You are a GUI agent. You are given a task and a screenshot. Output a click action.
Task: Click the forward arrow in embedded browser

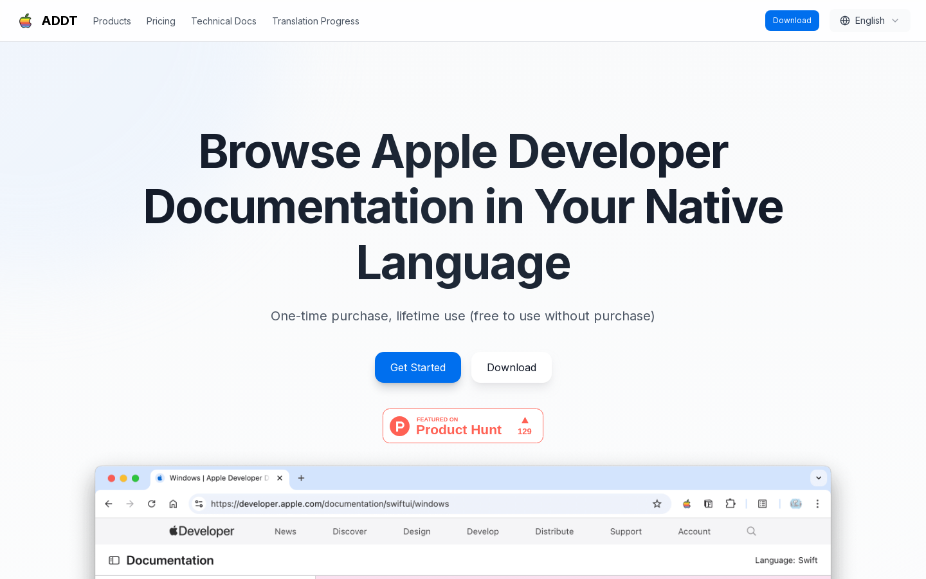coord(130,504)
